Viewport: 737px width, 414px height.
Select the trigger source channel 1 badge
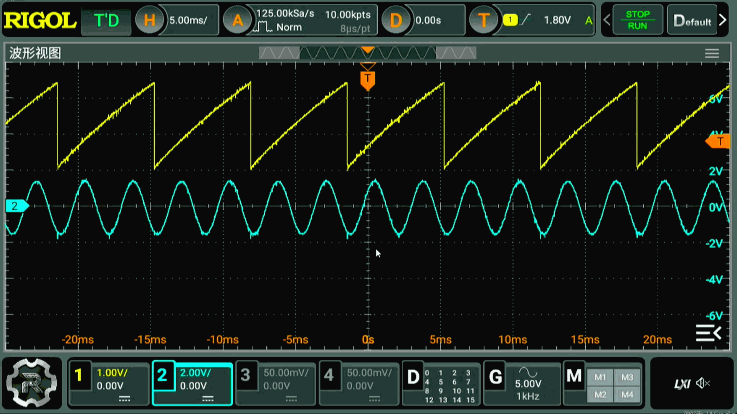(510, 20)
